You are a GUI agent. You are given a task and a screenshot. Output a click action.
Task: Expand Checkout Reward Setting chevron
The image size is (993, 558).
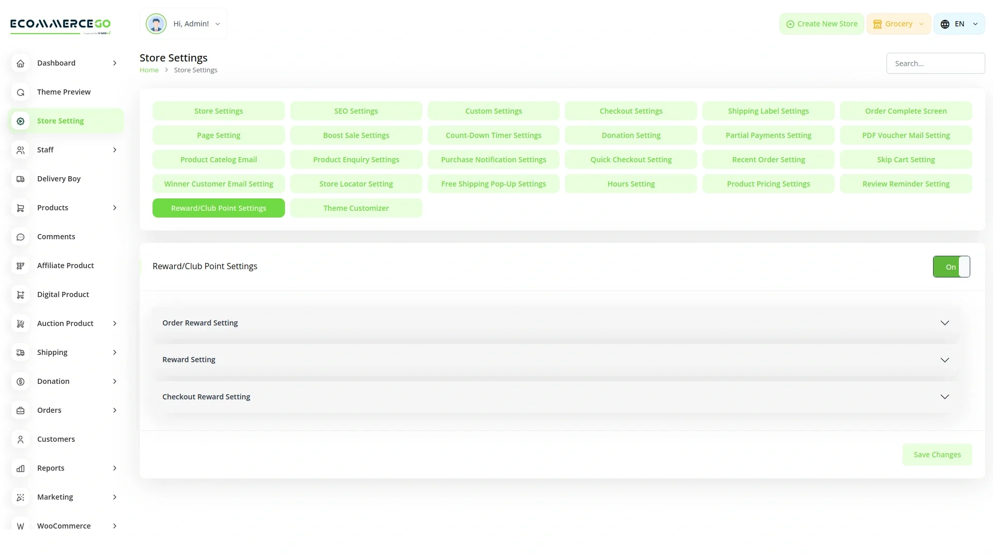944,397
